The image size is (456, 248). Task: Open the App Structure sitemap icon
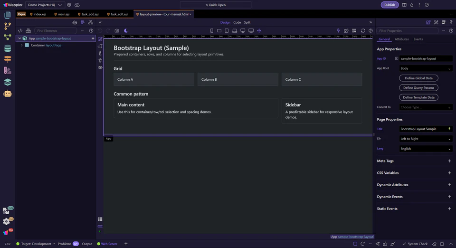91,22
